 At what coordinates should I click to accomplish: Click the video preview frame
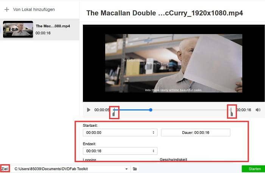click(173, 63)
